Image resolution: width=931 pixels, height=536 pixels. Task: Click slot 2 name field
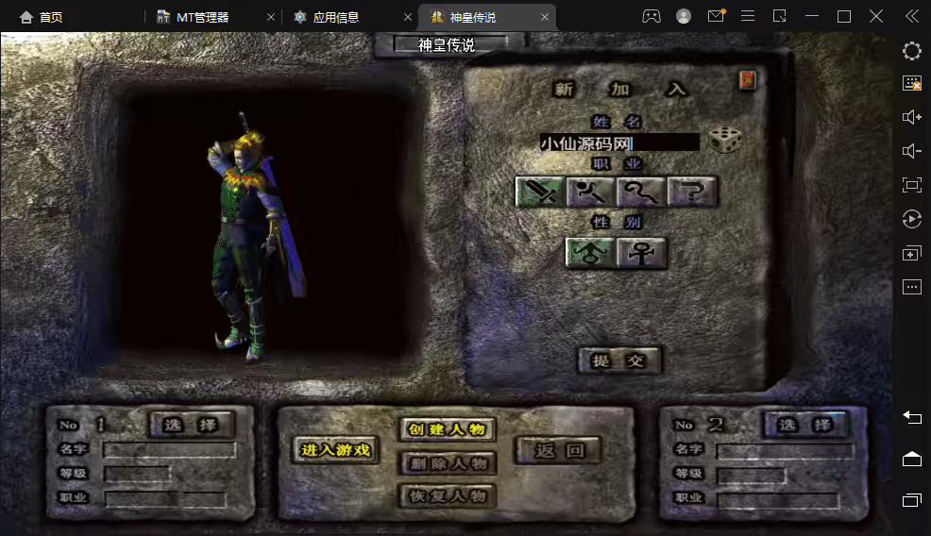pyautogui.click(x=785, y=451)
